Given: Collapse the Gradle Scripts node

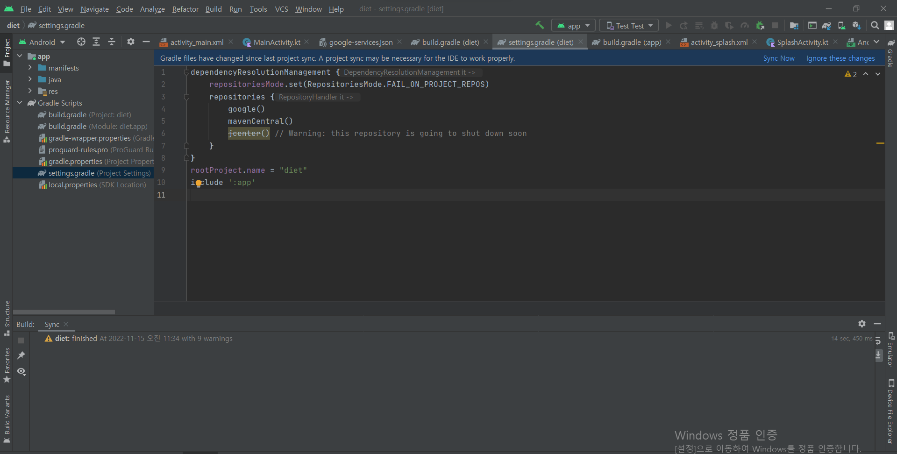Looking at the screenshot, I should pyautogui.click(x=20, y=103).
